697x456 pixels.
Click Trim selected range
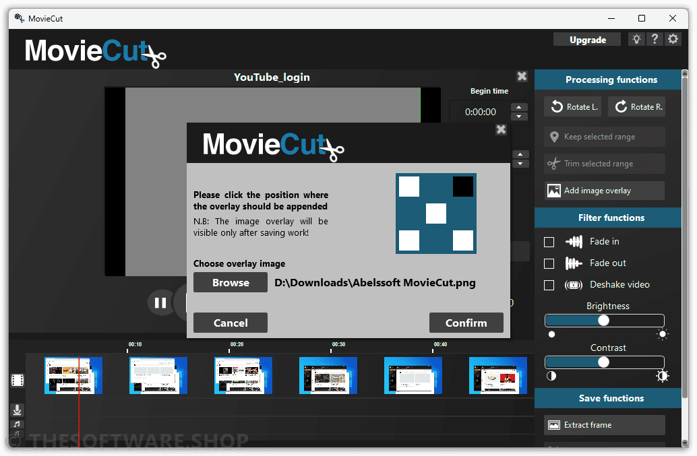pyautogui.click(x=605, y=164)
